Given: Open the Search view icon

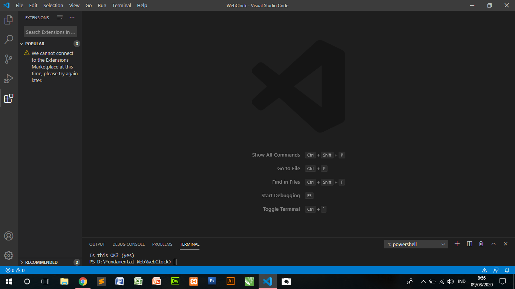Looking at the screenshot, I should pyautogui.click(x=9, y=39).
